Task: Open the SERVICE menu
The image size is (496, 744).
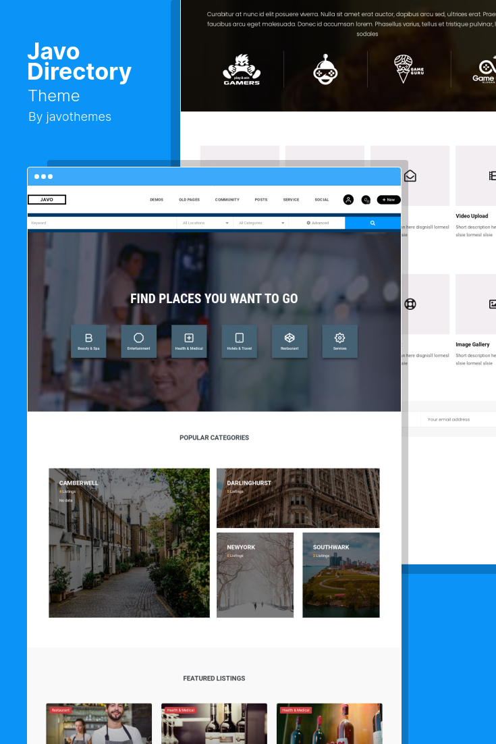Action: click(x=291, y=200)
